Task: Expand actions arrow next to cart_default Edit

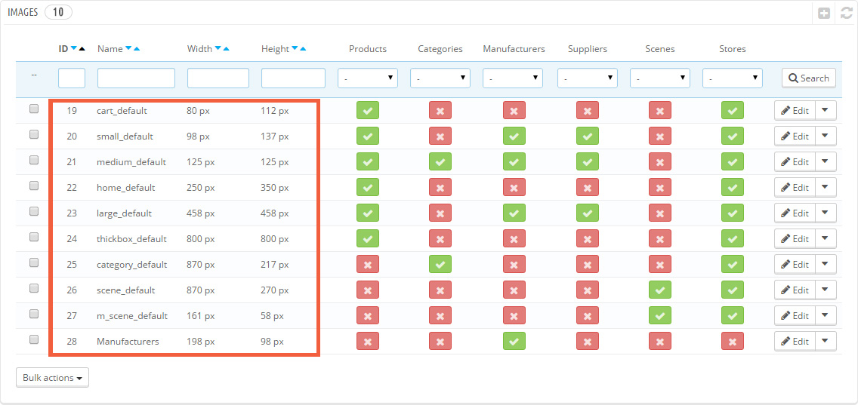Action: pyautogui.click(x=826, y=110)
